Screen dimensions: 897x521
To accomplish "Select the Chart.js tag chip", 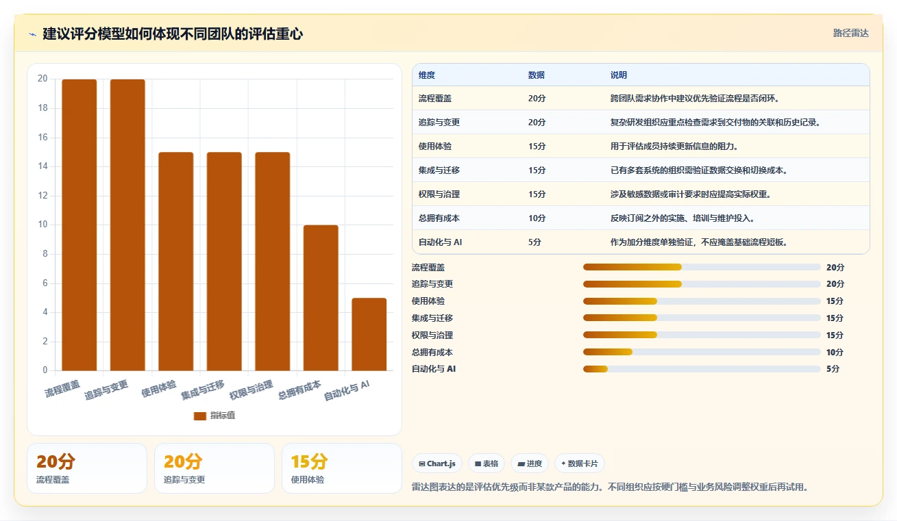I will tap(438, 463).
